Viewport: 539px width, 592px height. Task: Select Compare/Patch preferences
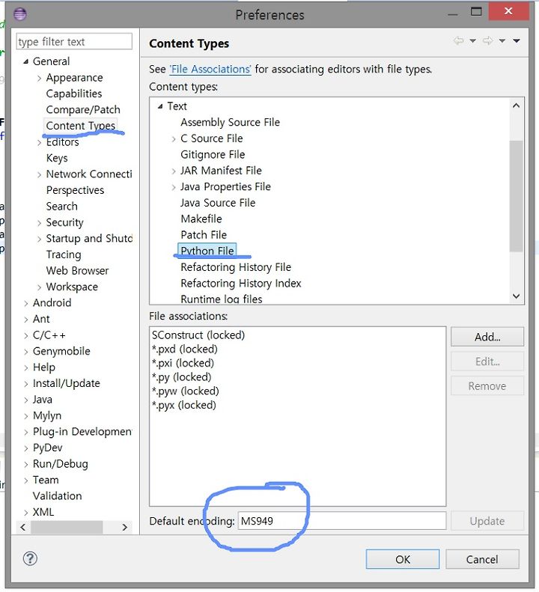(83, 110)
